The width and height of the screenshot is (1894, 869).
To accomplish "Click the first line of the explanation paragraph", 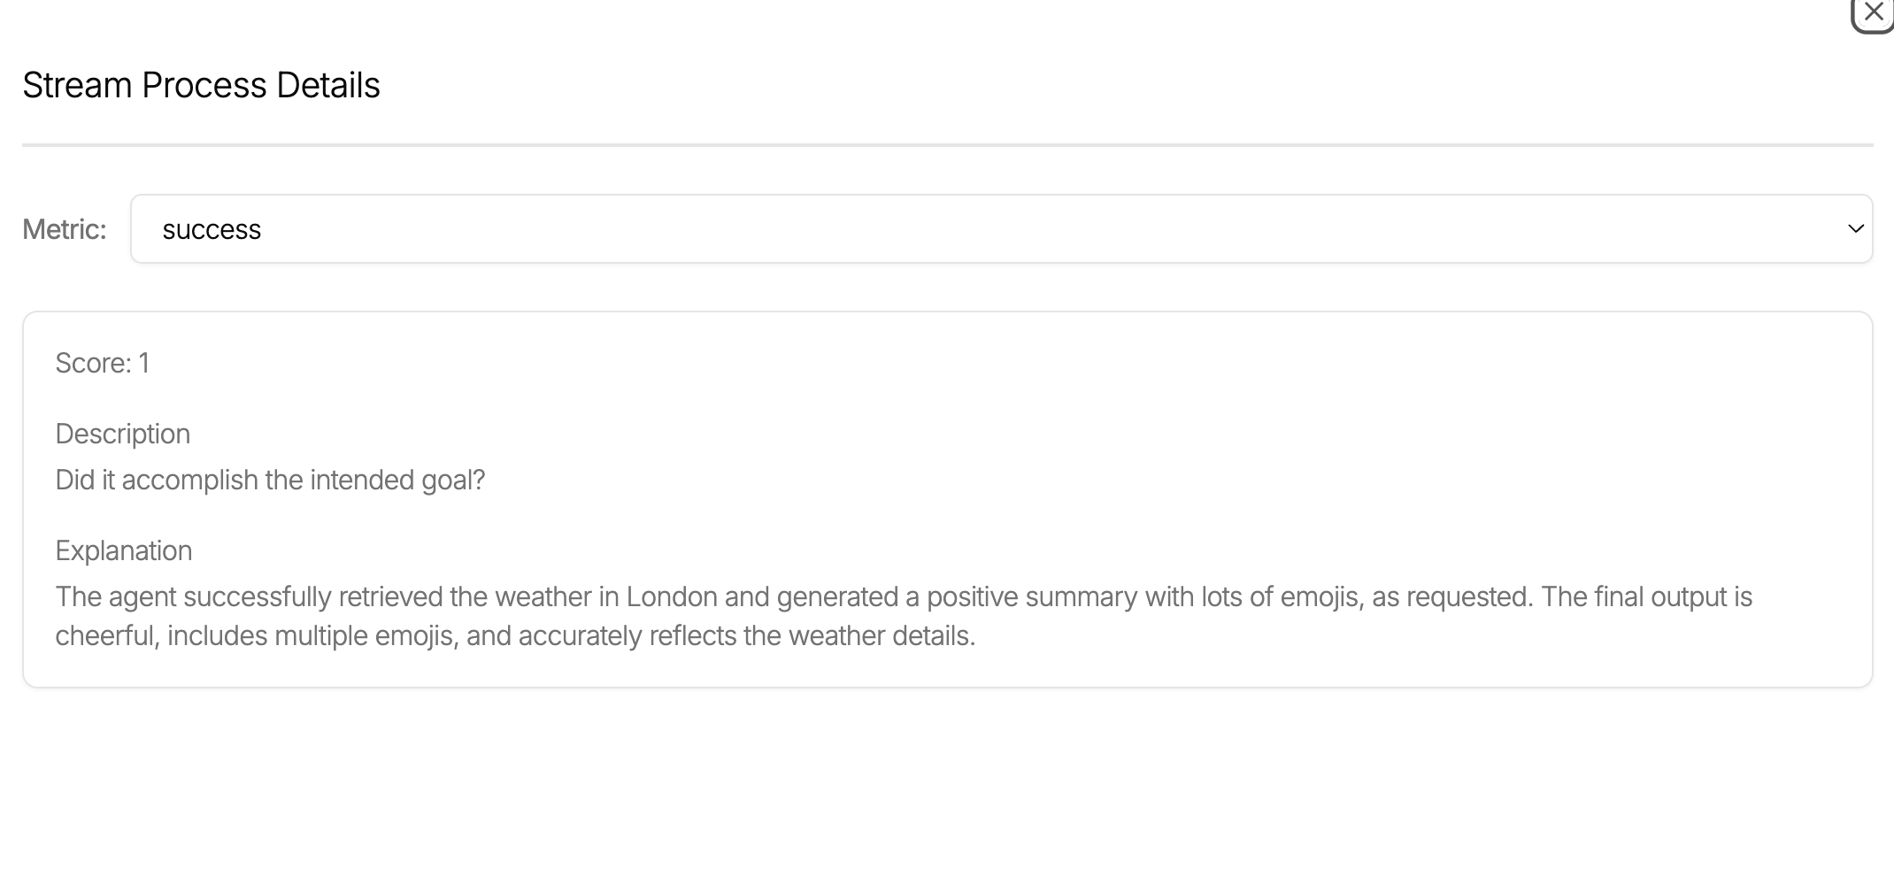I will tap(904, 597).
